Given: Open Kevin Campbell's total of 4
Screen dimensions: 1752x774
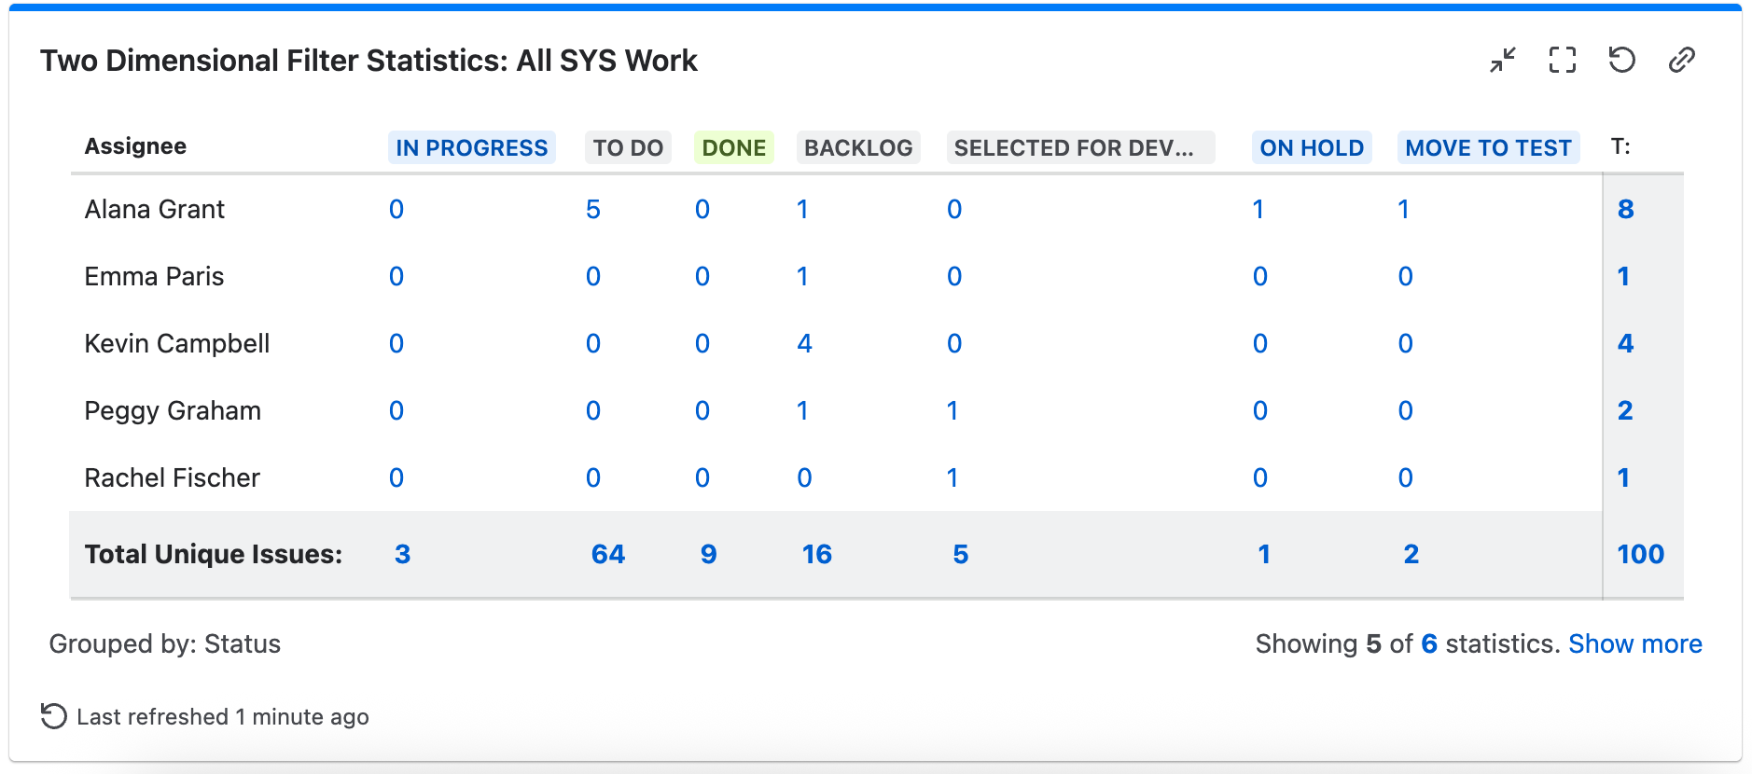Looking at the screenshot, I should [x=1626, y=344].
